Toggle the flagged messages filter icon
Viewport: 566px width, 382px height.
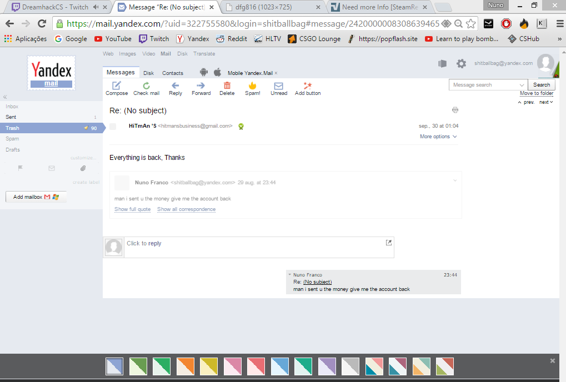coord(21,168)
